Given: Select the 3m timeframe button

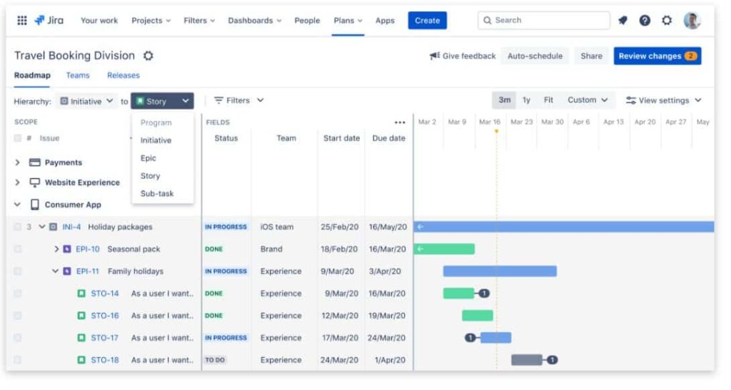Looking at the screenshot, I should pyautogui.click(x=505, y=100).
